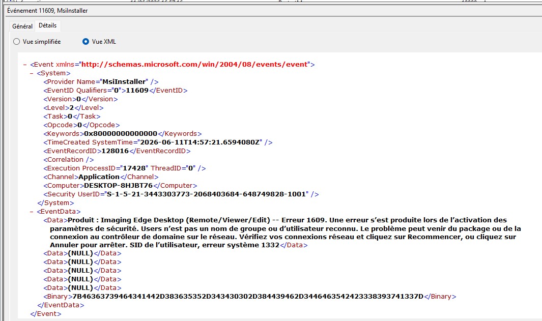Click the closing Event tag
The width and height of the screenshot is (542, 321).
pyautogui.click(x=46, y=314)
